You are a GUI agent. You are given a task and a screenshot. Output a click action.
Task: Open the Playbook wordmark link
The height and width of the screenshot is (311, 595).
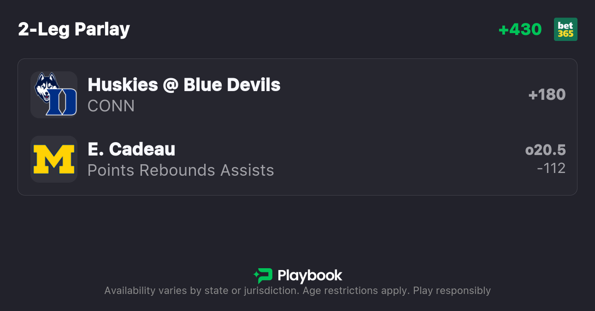click(x=310, y=276)
